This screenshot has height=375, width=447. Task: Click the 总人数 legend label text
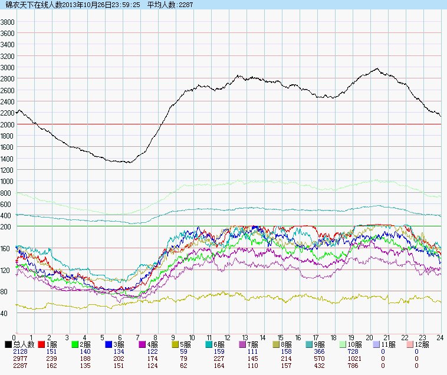tap(24, 344)
